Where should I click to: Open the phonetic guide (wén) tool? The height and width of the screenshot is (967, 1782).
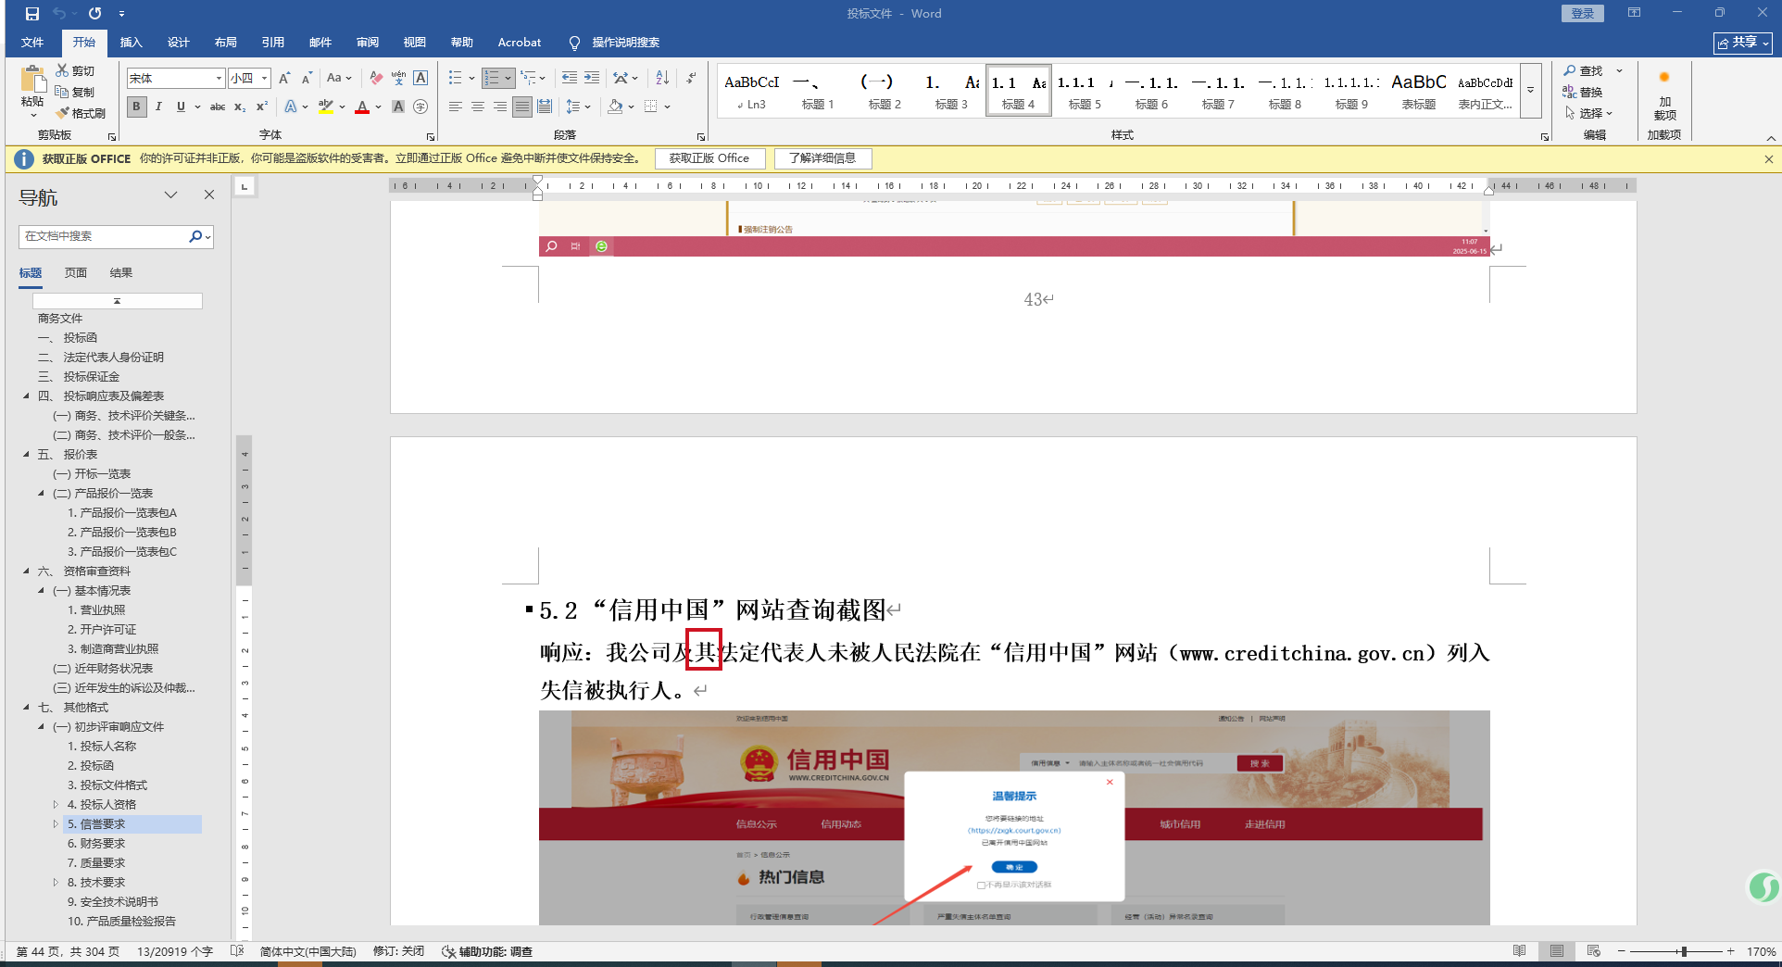pyautogui.click(x=398, y=79)
